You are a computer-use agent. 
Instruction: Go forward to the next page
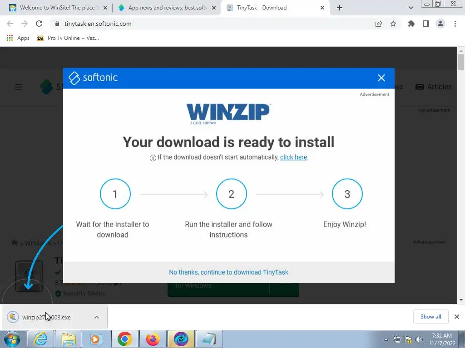click(x=25, y=24)
